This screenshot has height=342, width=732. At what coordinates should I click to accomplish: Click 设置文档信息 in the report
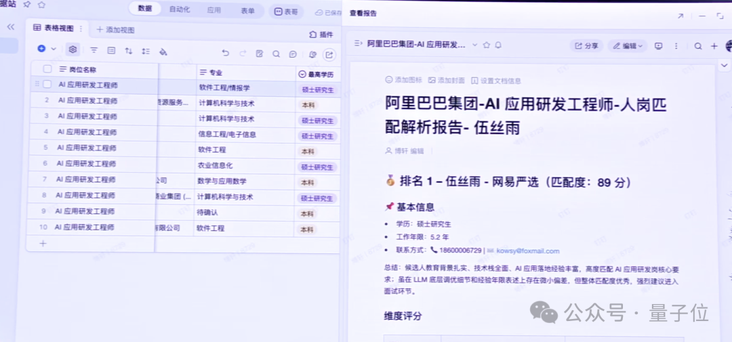point(495,81)
